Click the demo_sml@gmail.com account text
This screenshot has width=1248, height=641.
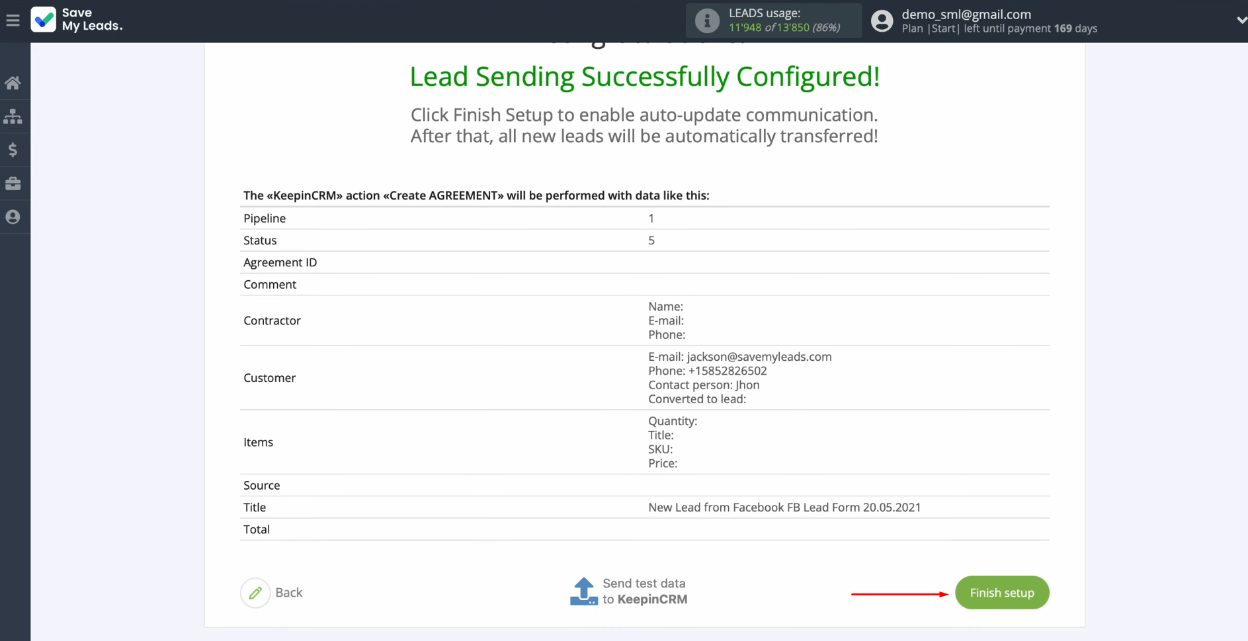966,15
